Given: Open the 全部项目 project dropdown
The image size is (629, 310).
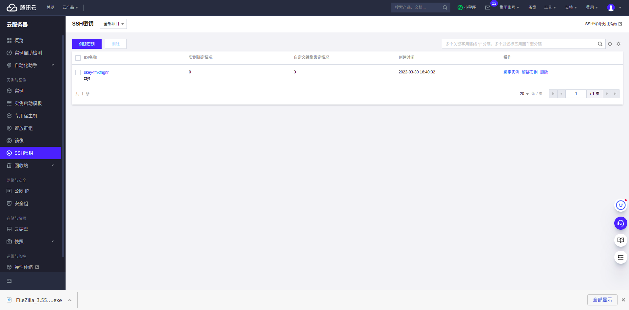Looking at the screenshot, I should click(x=113, y=24).
